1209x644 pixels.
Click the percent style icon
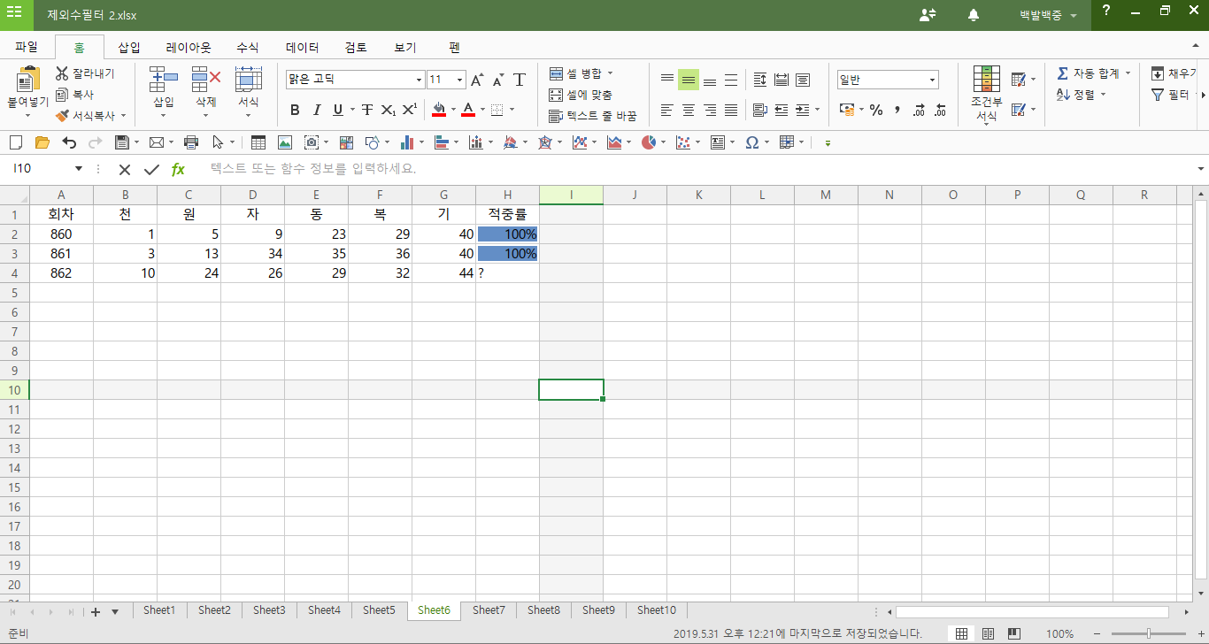click(x=875, y=110)
